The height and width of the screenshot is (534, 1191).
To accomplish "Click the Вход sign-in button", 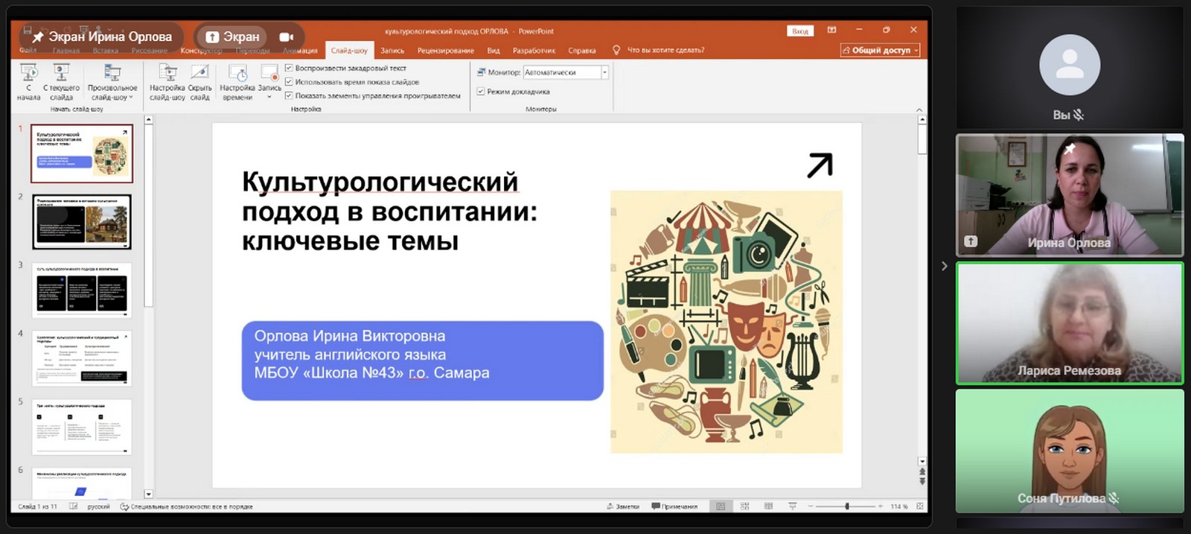I will [799, 31].
